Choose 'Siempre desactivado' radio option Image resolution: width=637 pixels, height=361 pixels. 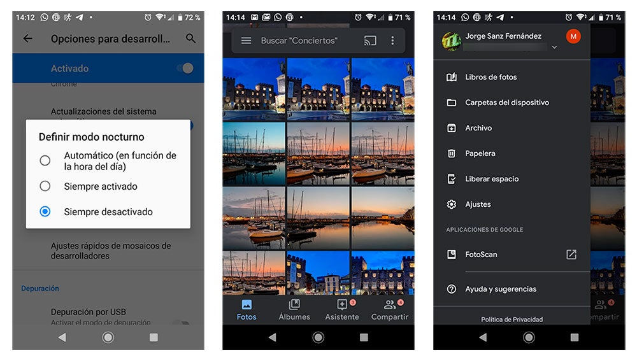pyautogui.click(x=45, y=212)
